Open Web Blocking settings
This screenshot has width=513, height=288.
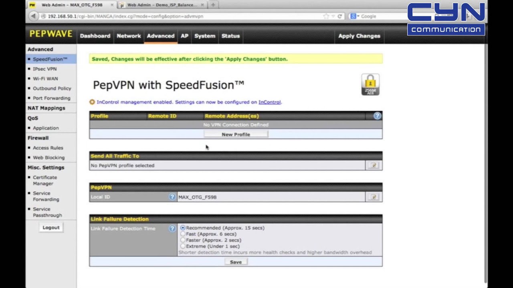click(48, 158)
